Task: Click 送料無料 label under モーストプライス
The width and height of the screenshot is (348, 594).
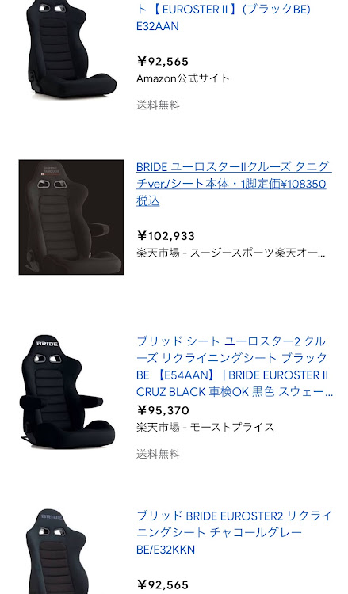Action: click(158, 454)
